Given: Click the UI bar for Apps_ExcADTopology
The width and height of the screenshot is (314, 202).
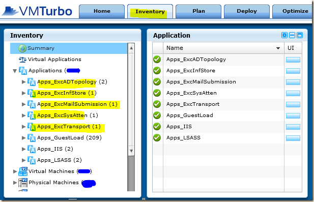Looking at the screenshot, I should coord(293,60).
